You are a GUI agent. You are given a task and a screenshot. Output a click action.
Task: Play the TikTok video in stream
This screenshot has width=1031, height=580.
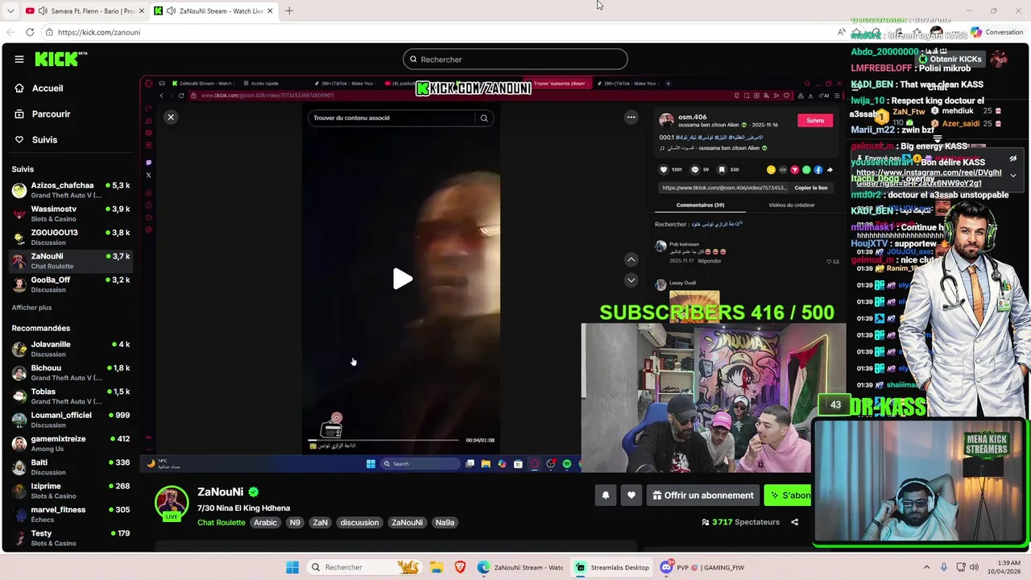coord(403,279)
